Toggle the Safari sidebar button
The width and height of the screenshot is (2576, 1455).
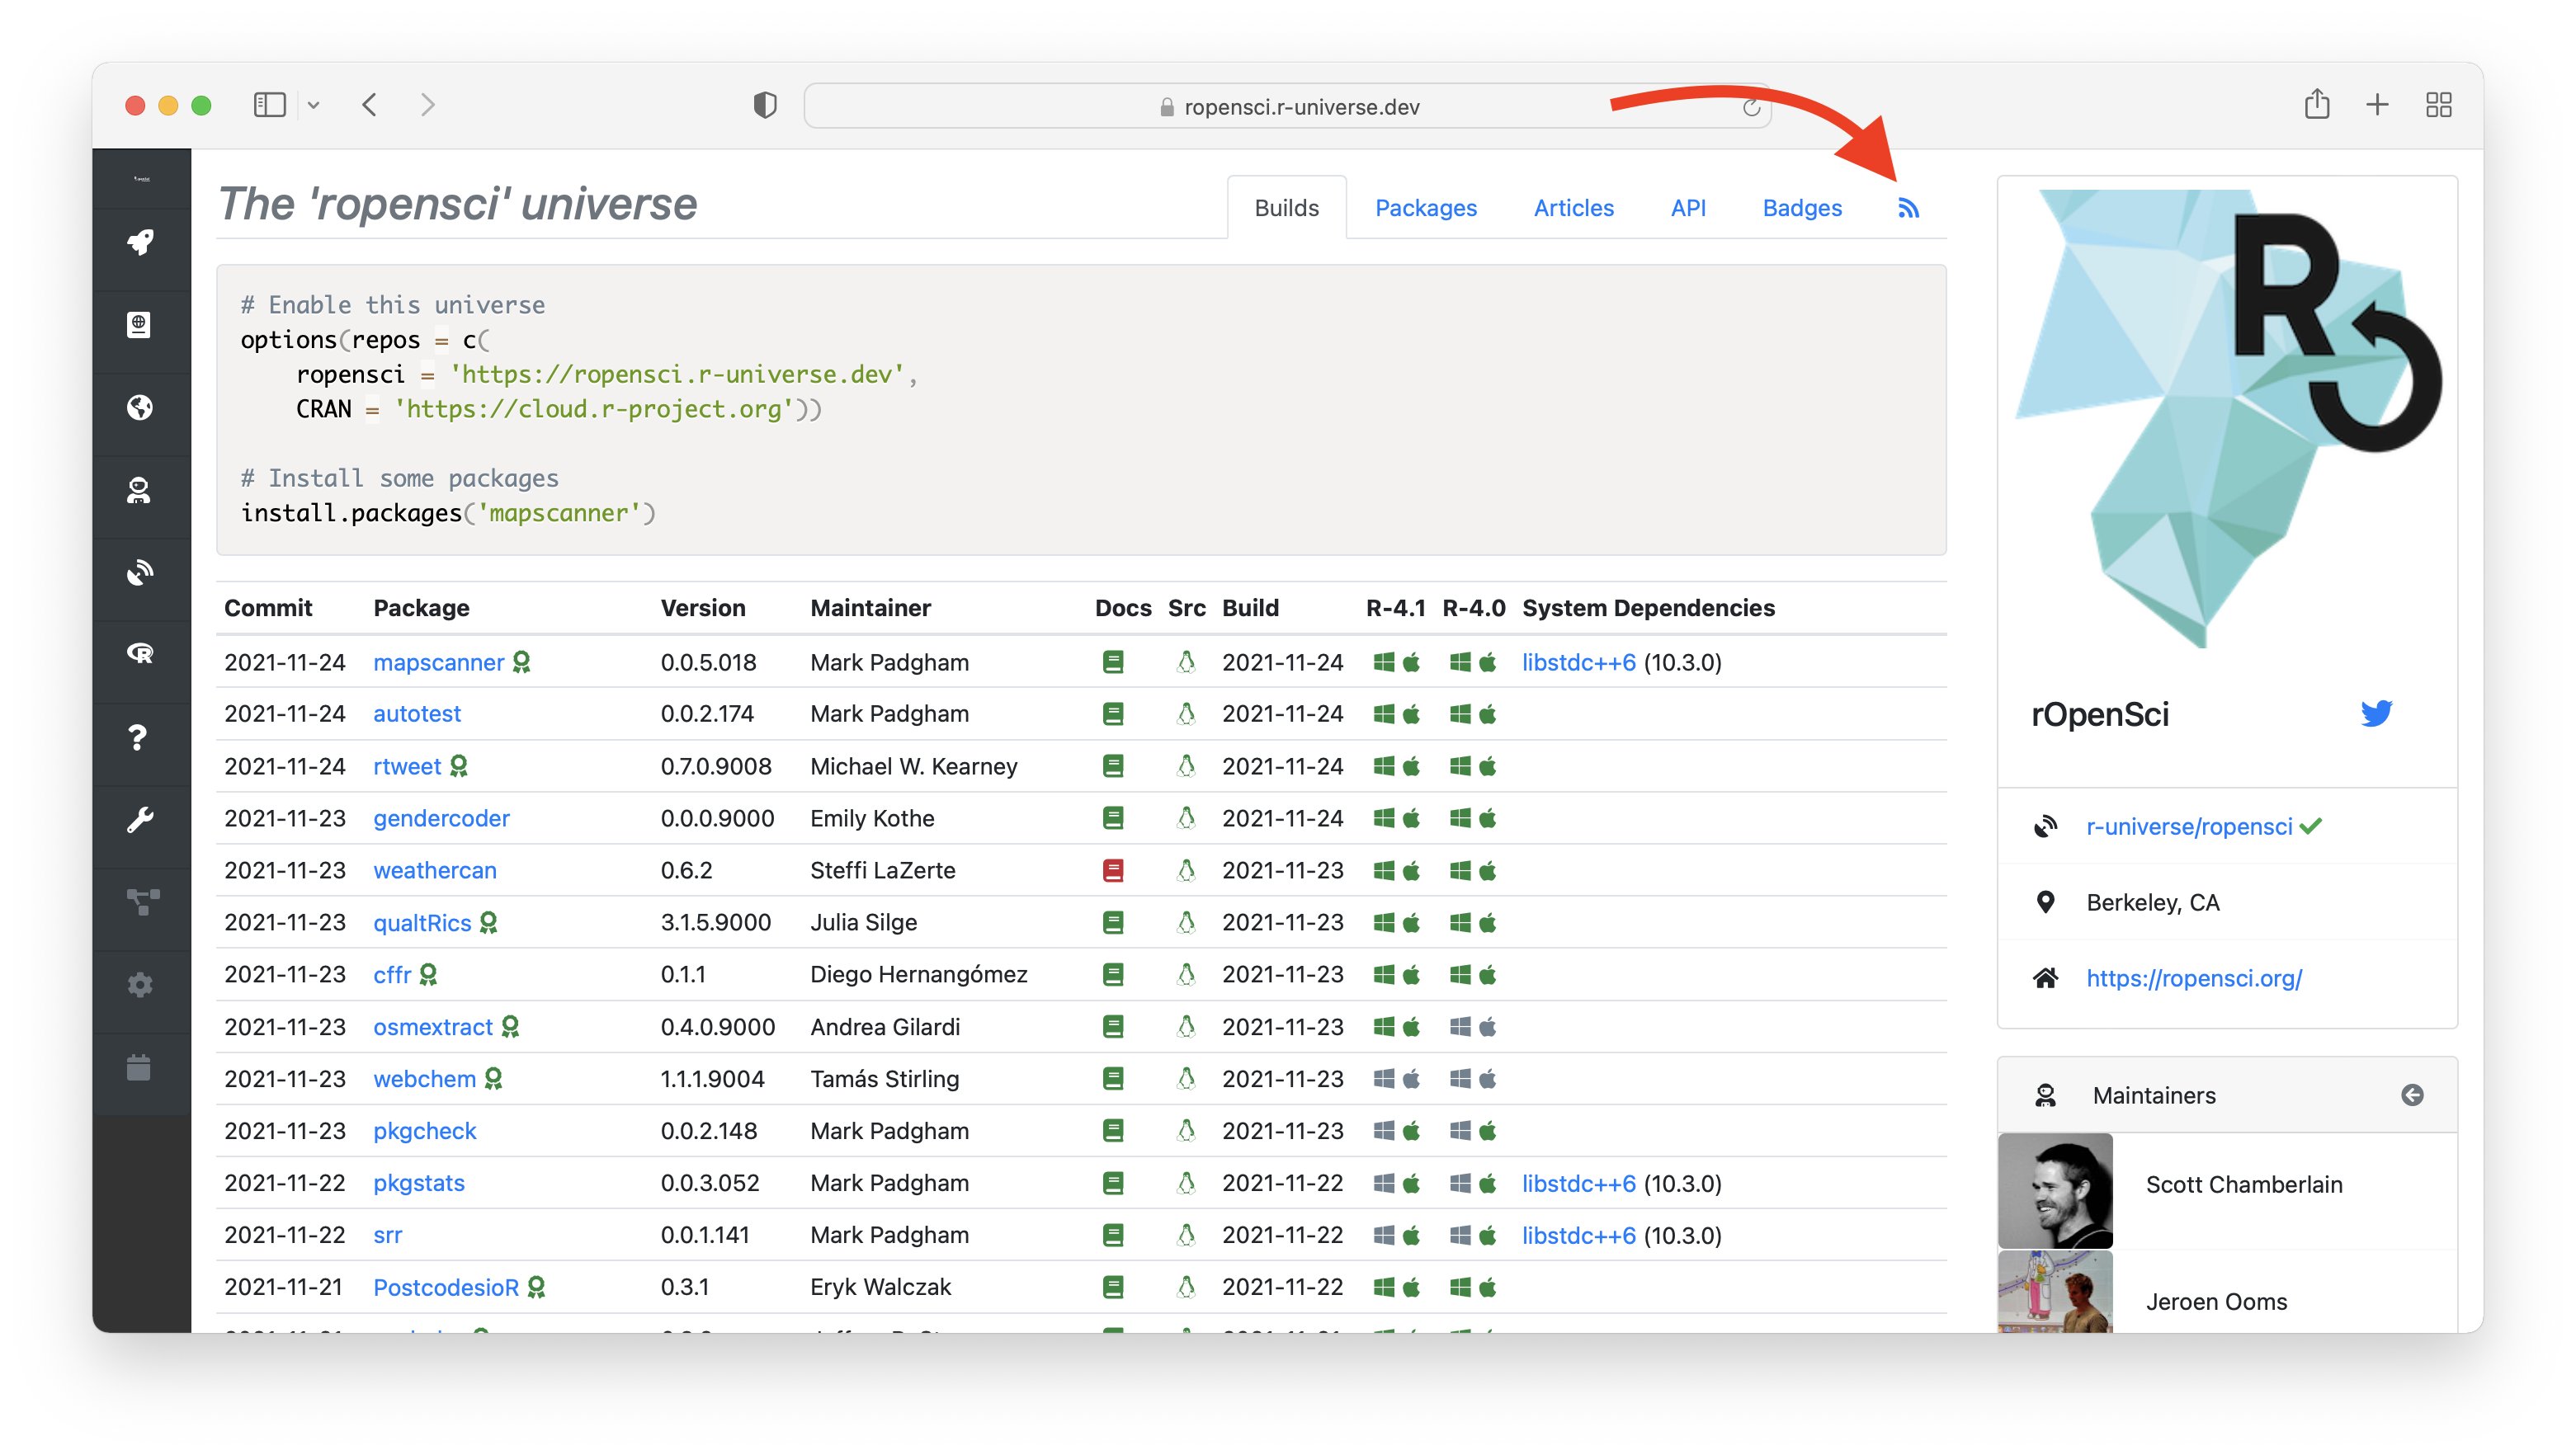coord(270,105)
